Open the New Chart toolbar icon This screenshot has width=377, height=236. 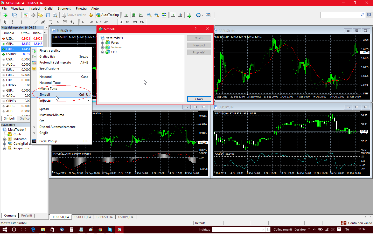click(5, 15)
